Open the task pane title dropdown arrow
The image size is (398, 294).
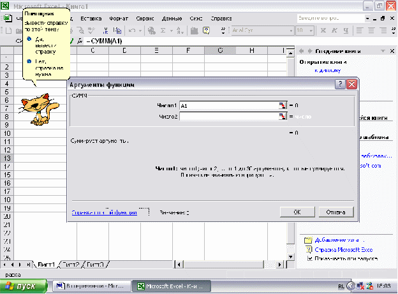(383, 51)
